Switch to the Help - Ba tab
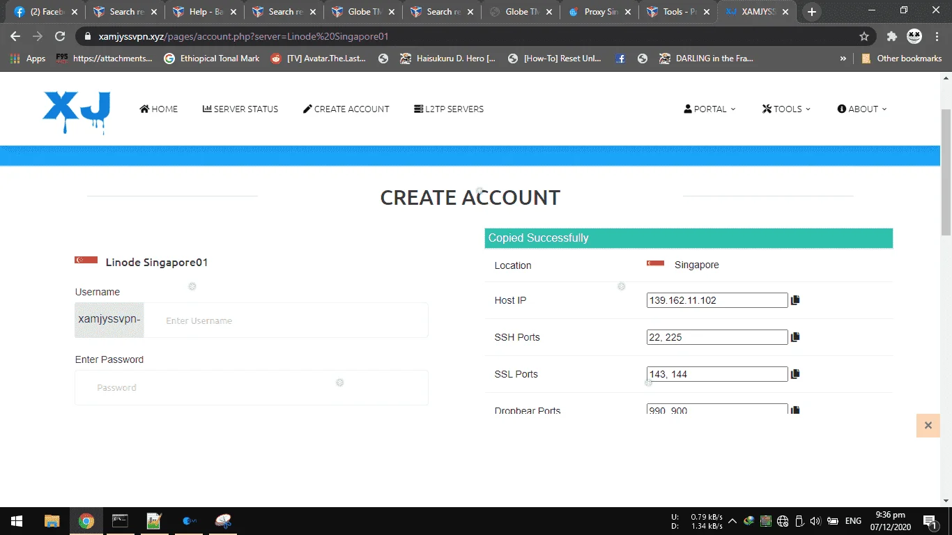Image resolution: width=952 pixels, height=535 pixels. (x=204, y=12)
